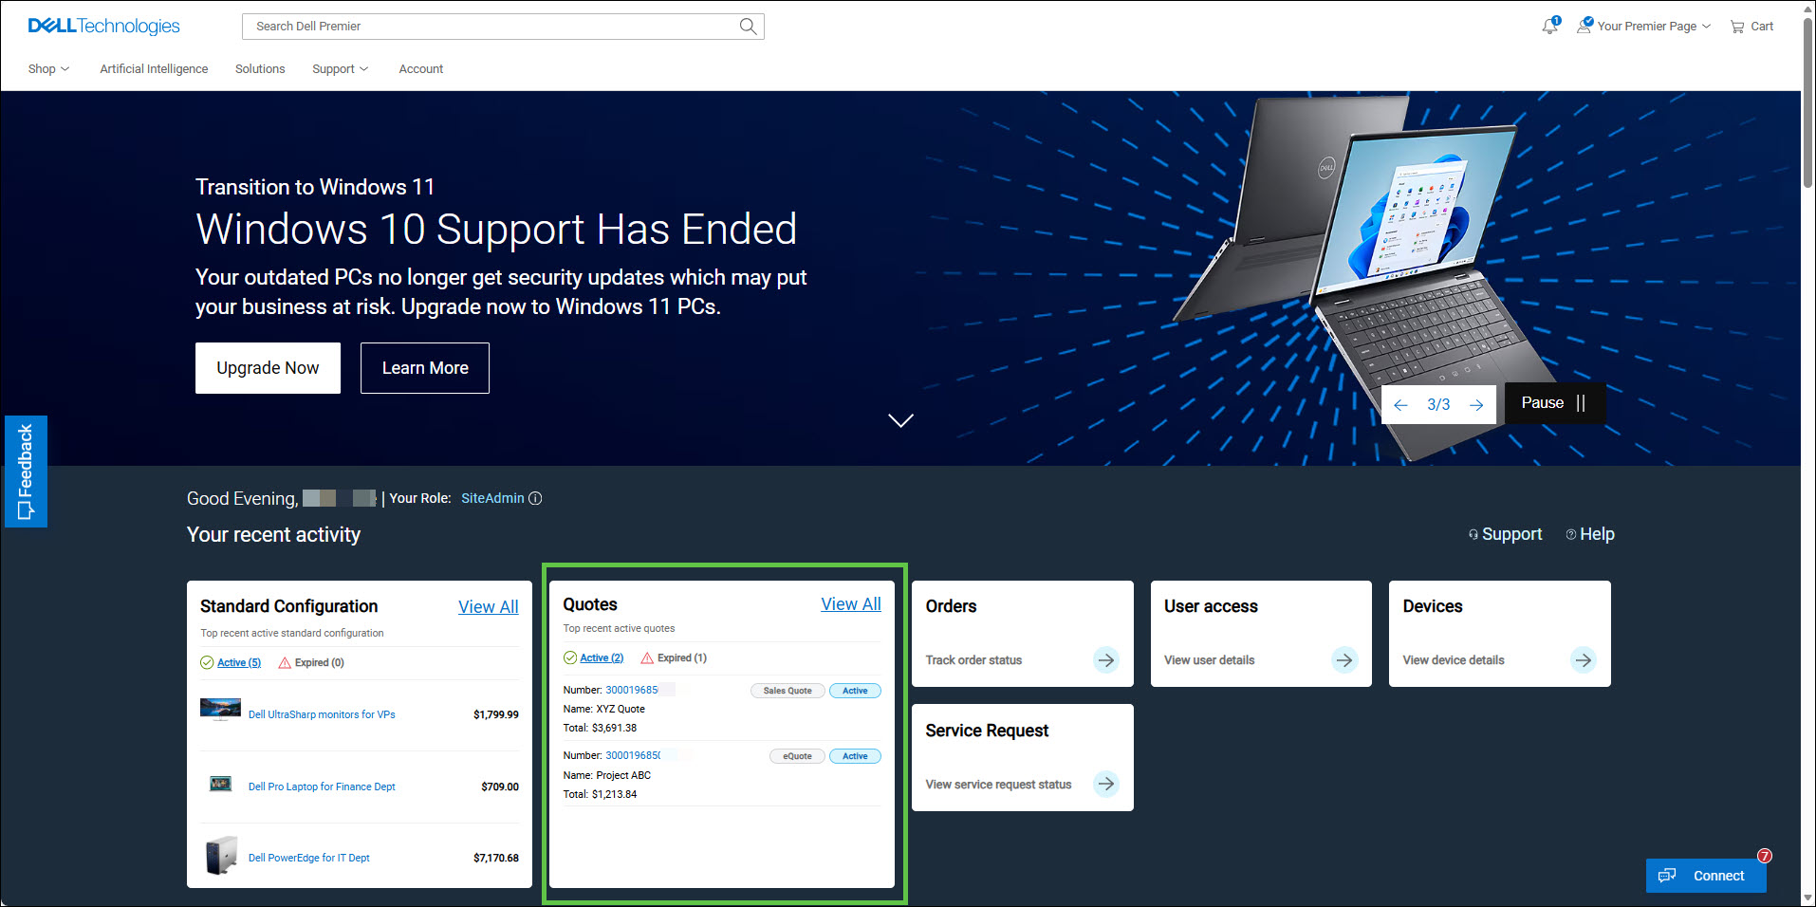The image size is (1816, 907).
Task: Open View All quotes link
Action: (850, 603)
